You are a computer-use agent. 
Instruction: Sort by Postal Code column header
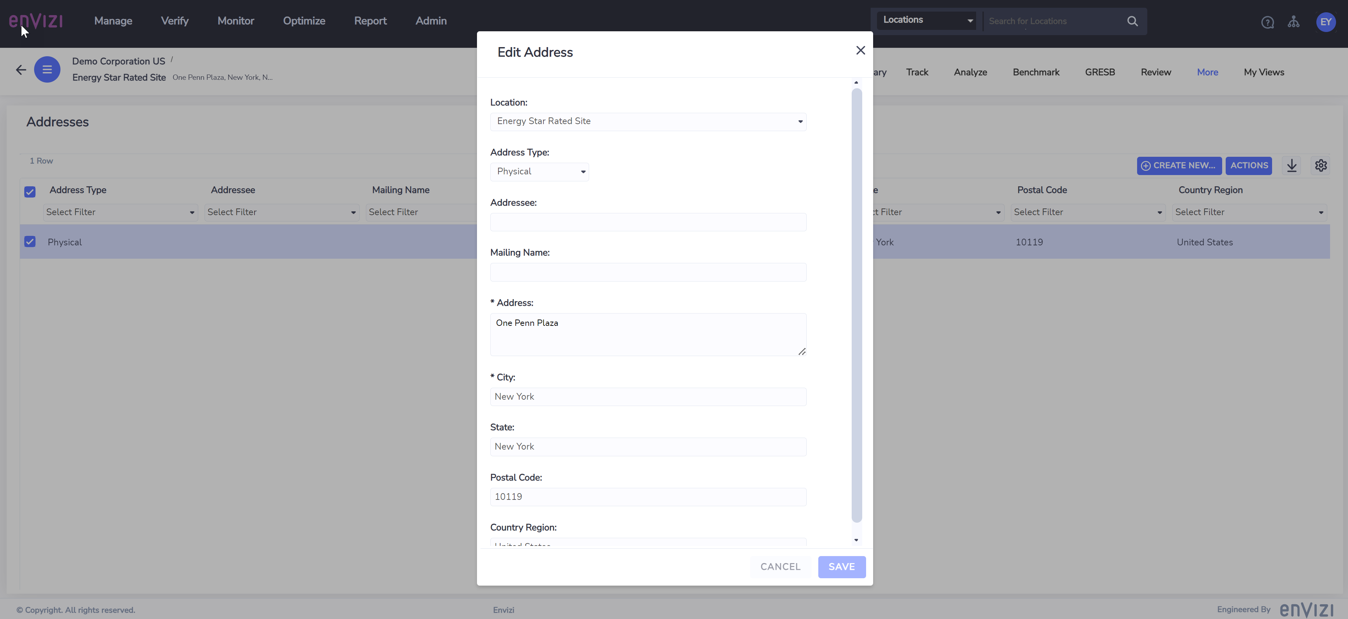tap(1042, 190)
